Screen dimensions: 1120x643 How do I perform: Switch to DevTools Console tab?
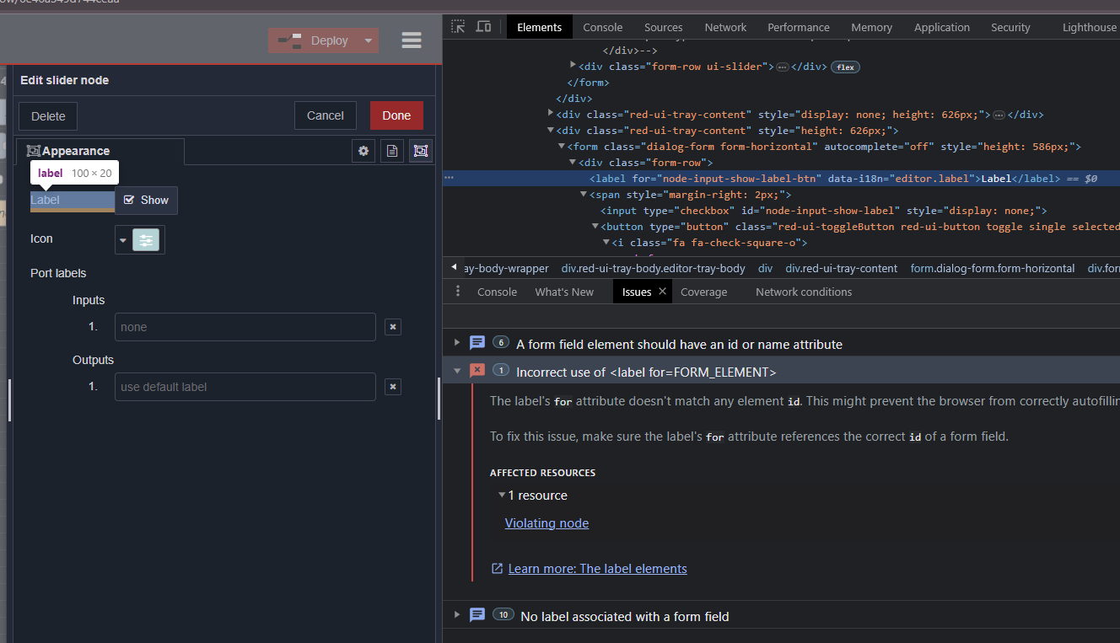pos(603,27)
